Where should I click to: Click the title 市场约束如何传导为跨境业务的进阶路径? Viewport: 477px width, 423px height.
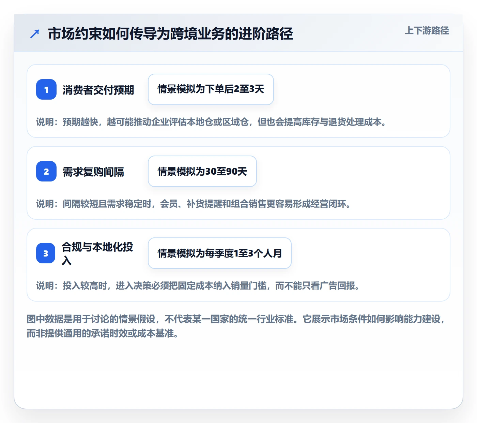pos(170,34)
